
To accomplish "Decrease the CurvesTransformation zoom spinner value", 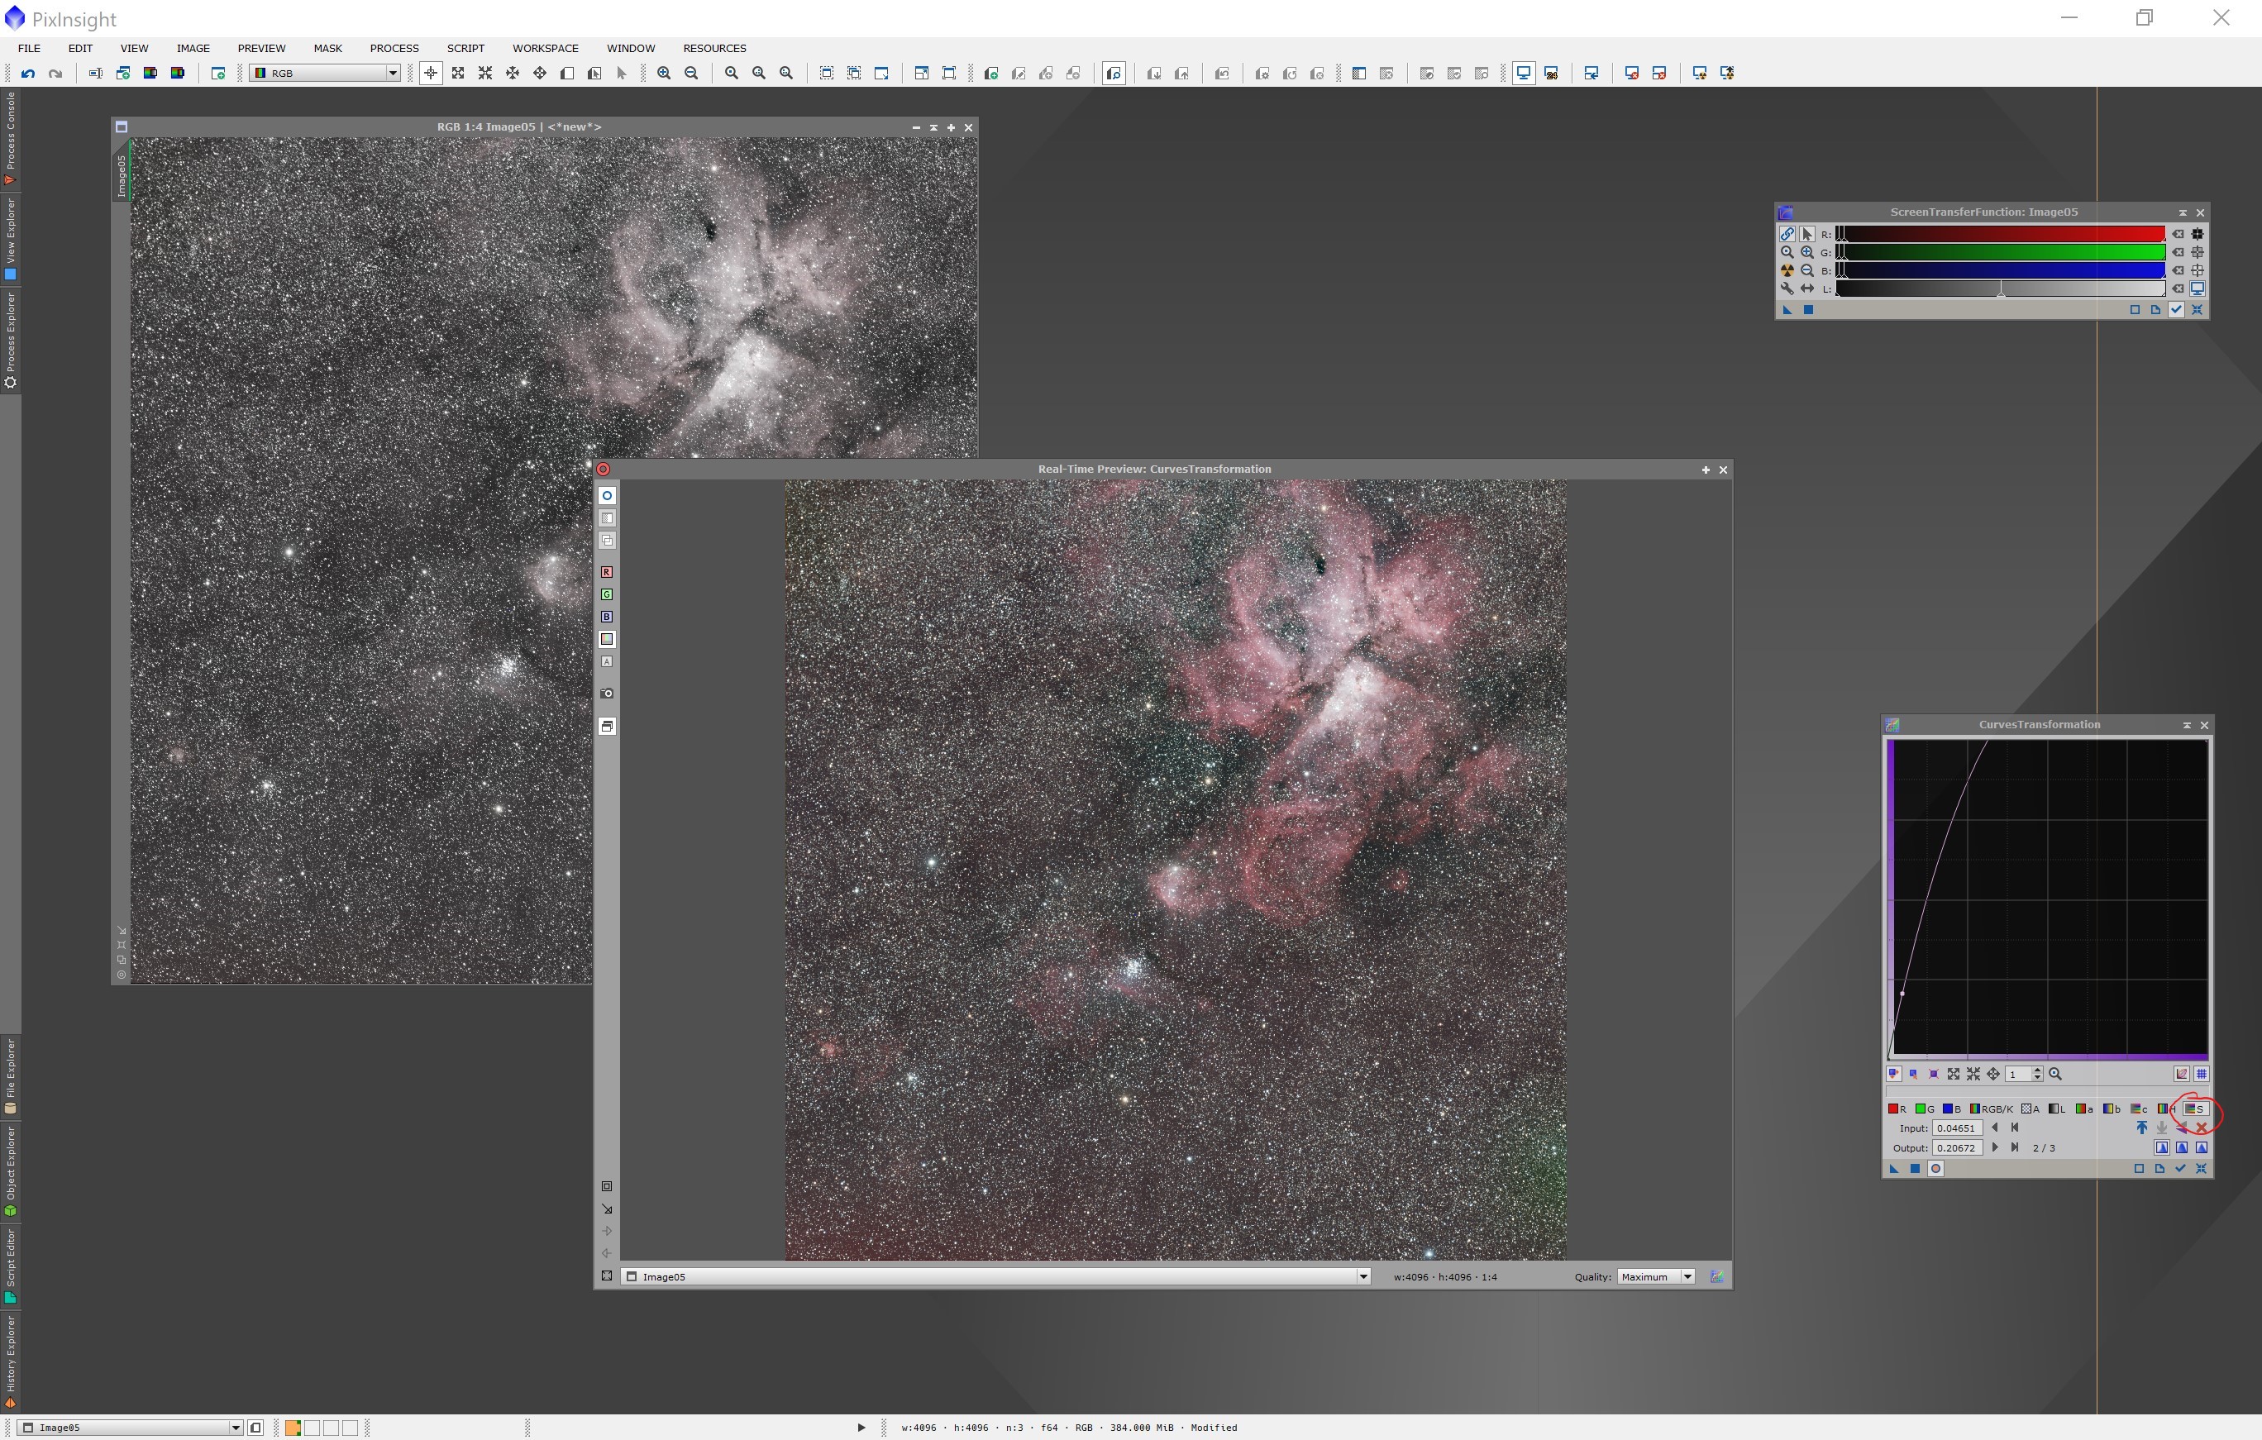I will (x=2036, y=1079).
